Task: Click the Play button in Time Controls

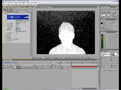Action: (x=106, y=9)
